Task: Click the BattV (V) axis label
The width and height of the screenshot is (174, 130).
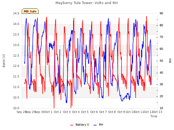Action: (x=4, y=61)
